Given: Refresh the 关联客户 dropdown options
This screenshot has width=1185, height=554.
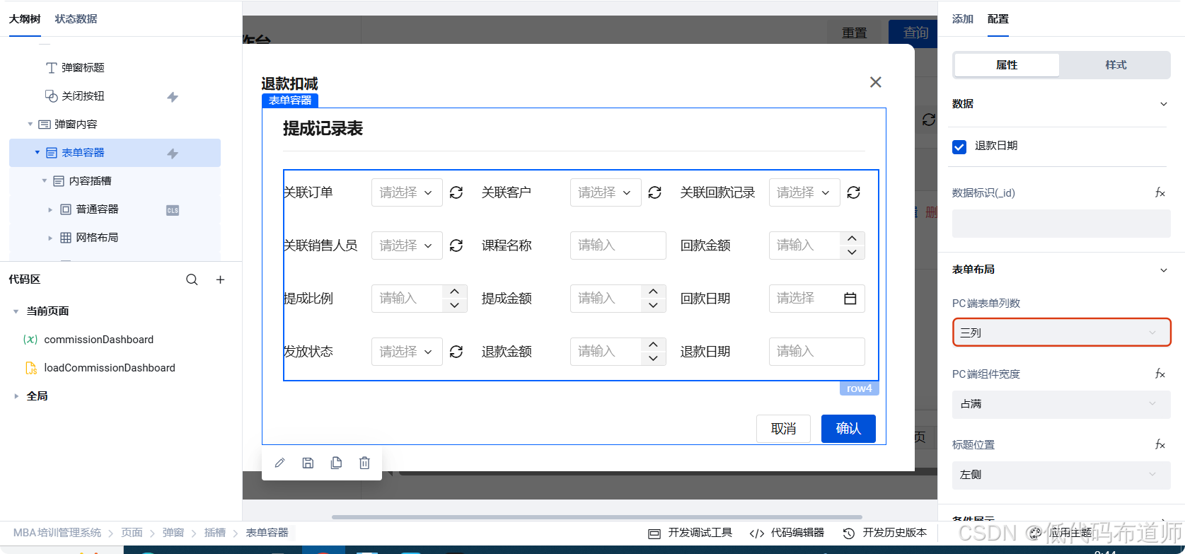Looking at the screenshot, I should (x=655, y=192).
